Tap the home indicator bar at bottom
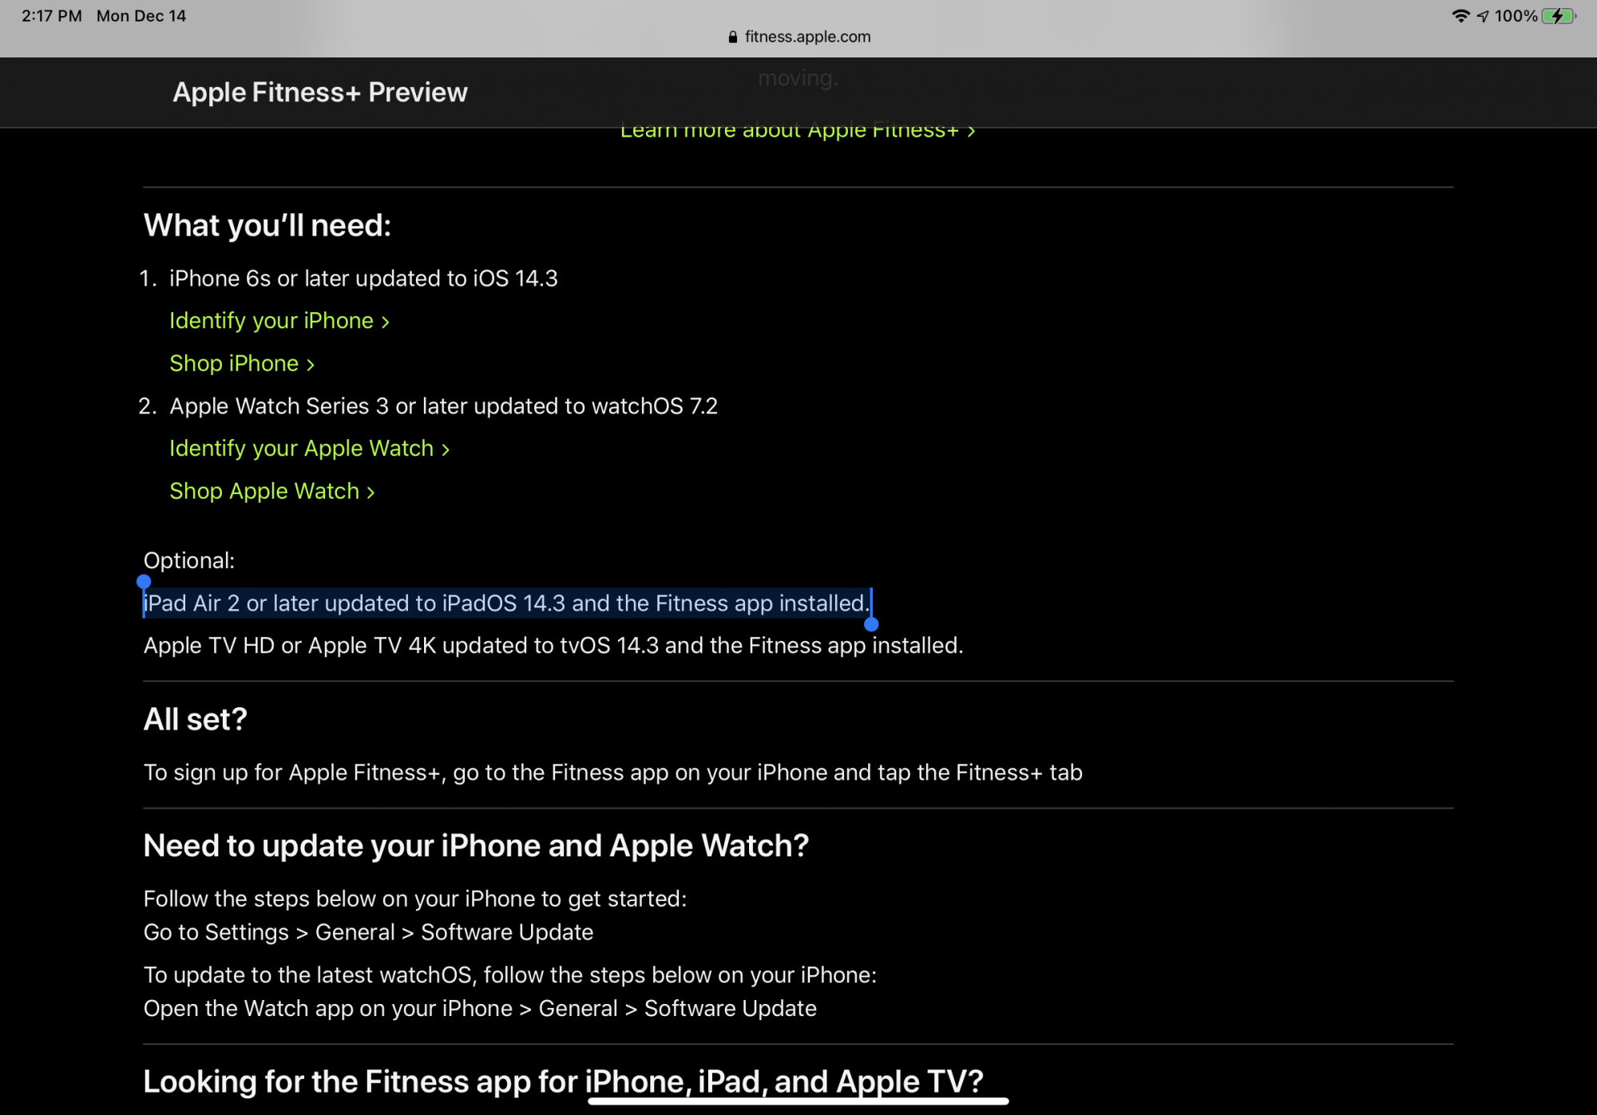 click(798, 1102)
